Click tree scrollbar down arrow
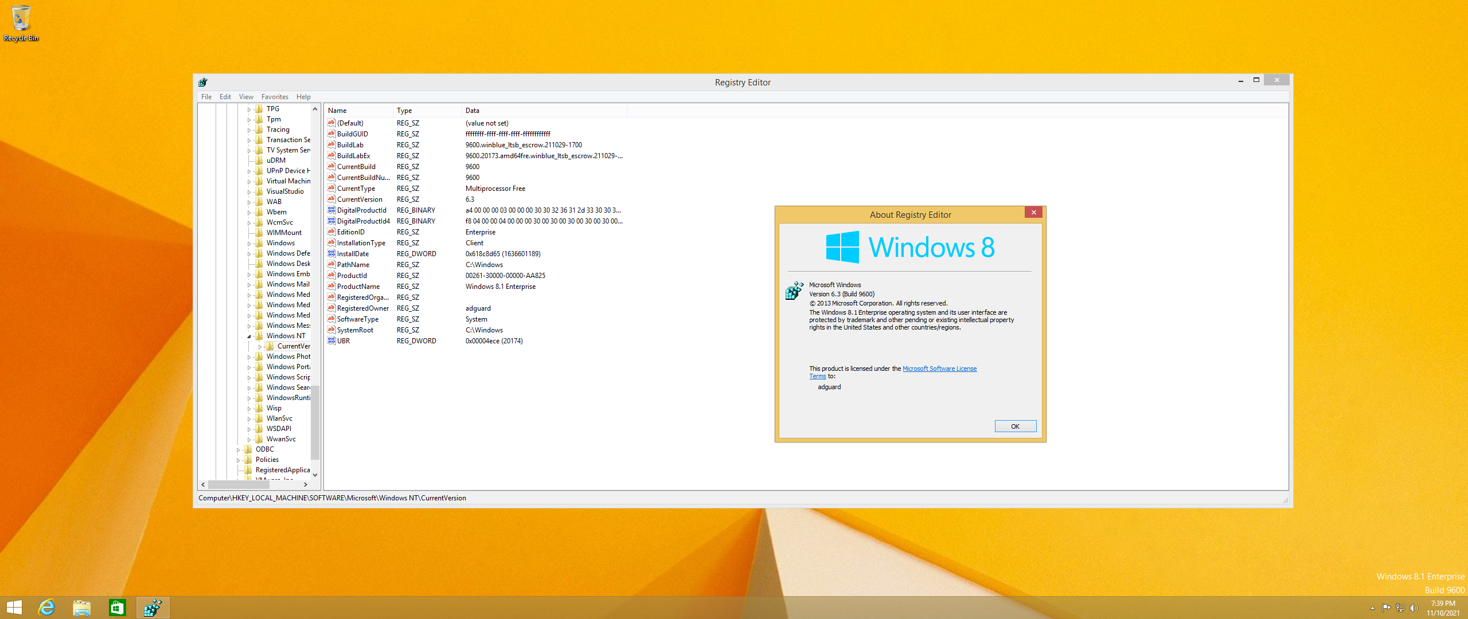Image resolution: width=1468 pixels, height=619 pixels. pyautogui.click(x=315, y=475)
